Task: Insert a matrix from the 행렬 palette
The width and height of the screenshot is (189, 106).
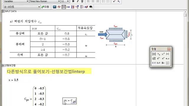Action: [x=154, y=54]
